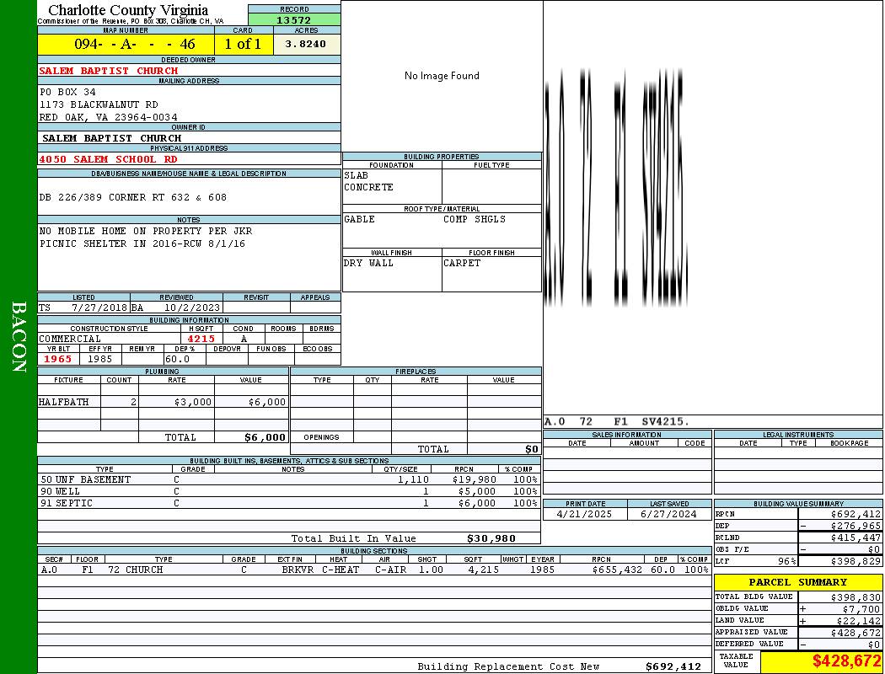Click the C-HEAT heat value
The image size is (885, 674).
[x=341, y=570]
